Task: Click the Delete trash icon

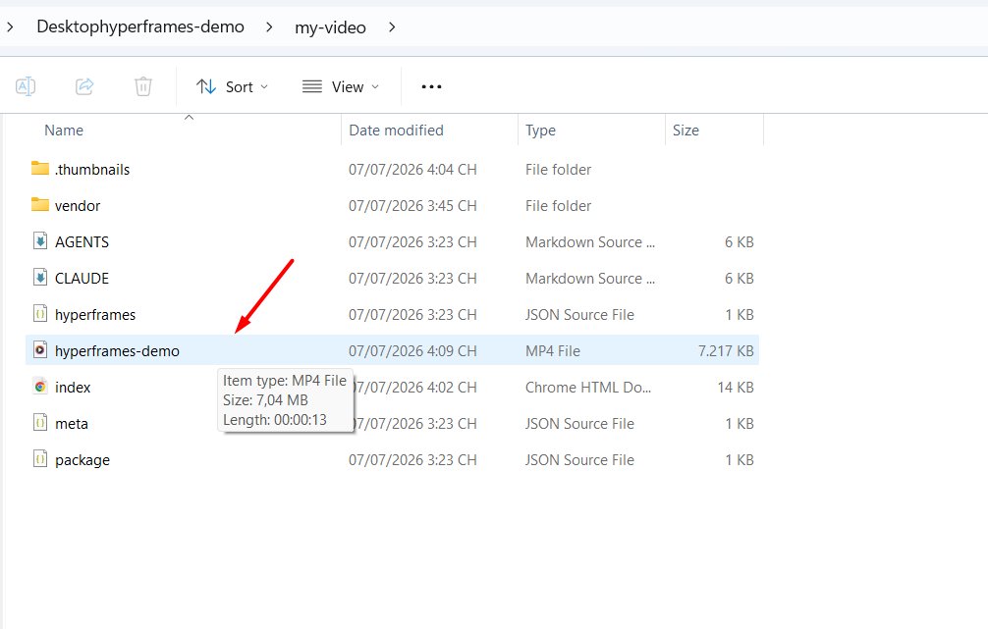Action: 143,86
